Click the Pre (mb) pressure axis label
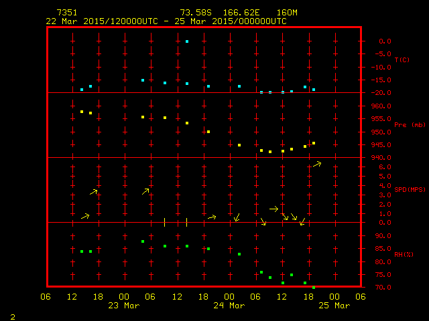 [x=410, y=125]
